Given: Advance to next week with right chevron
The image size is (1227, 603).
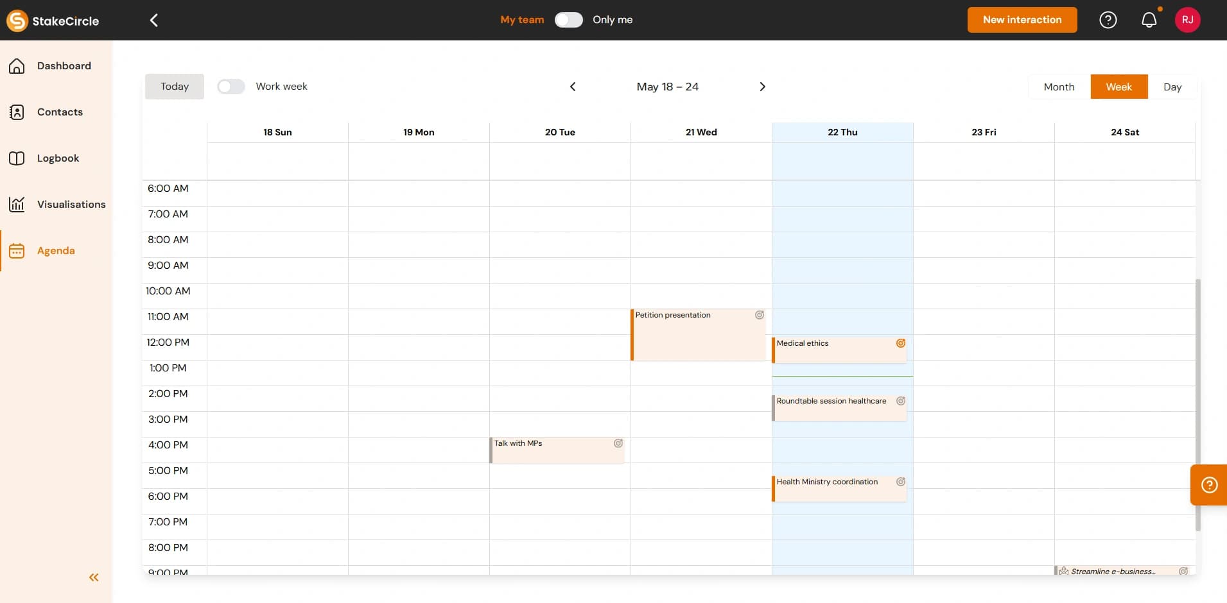Looking at the screenshot, I should pos(762,87).
